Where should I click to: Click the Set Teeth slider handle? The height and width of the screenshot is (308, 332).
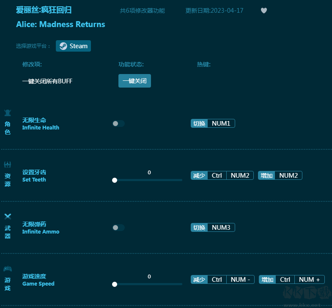pos(115,180)
